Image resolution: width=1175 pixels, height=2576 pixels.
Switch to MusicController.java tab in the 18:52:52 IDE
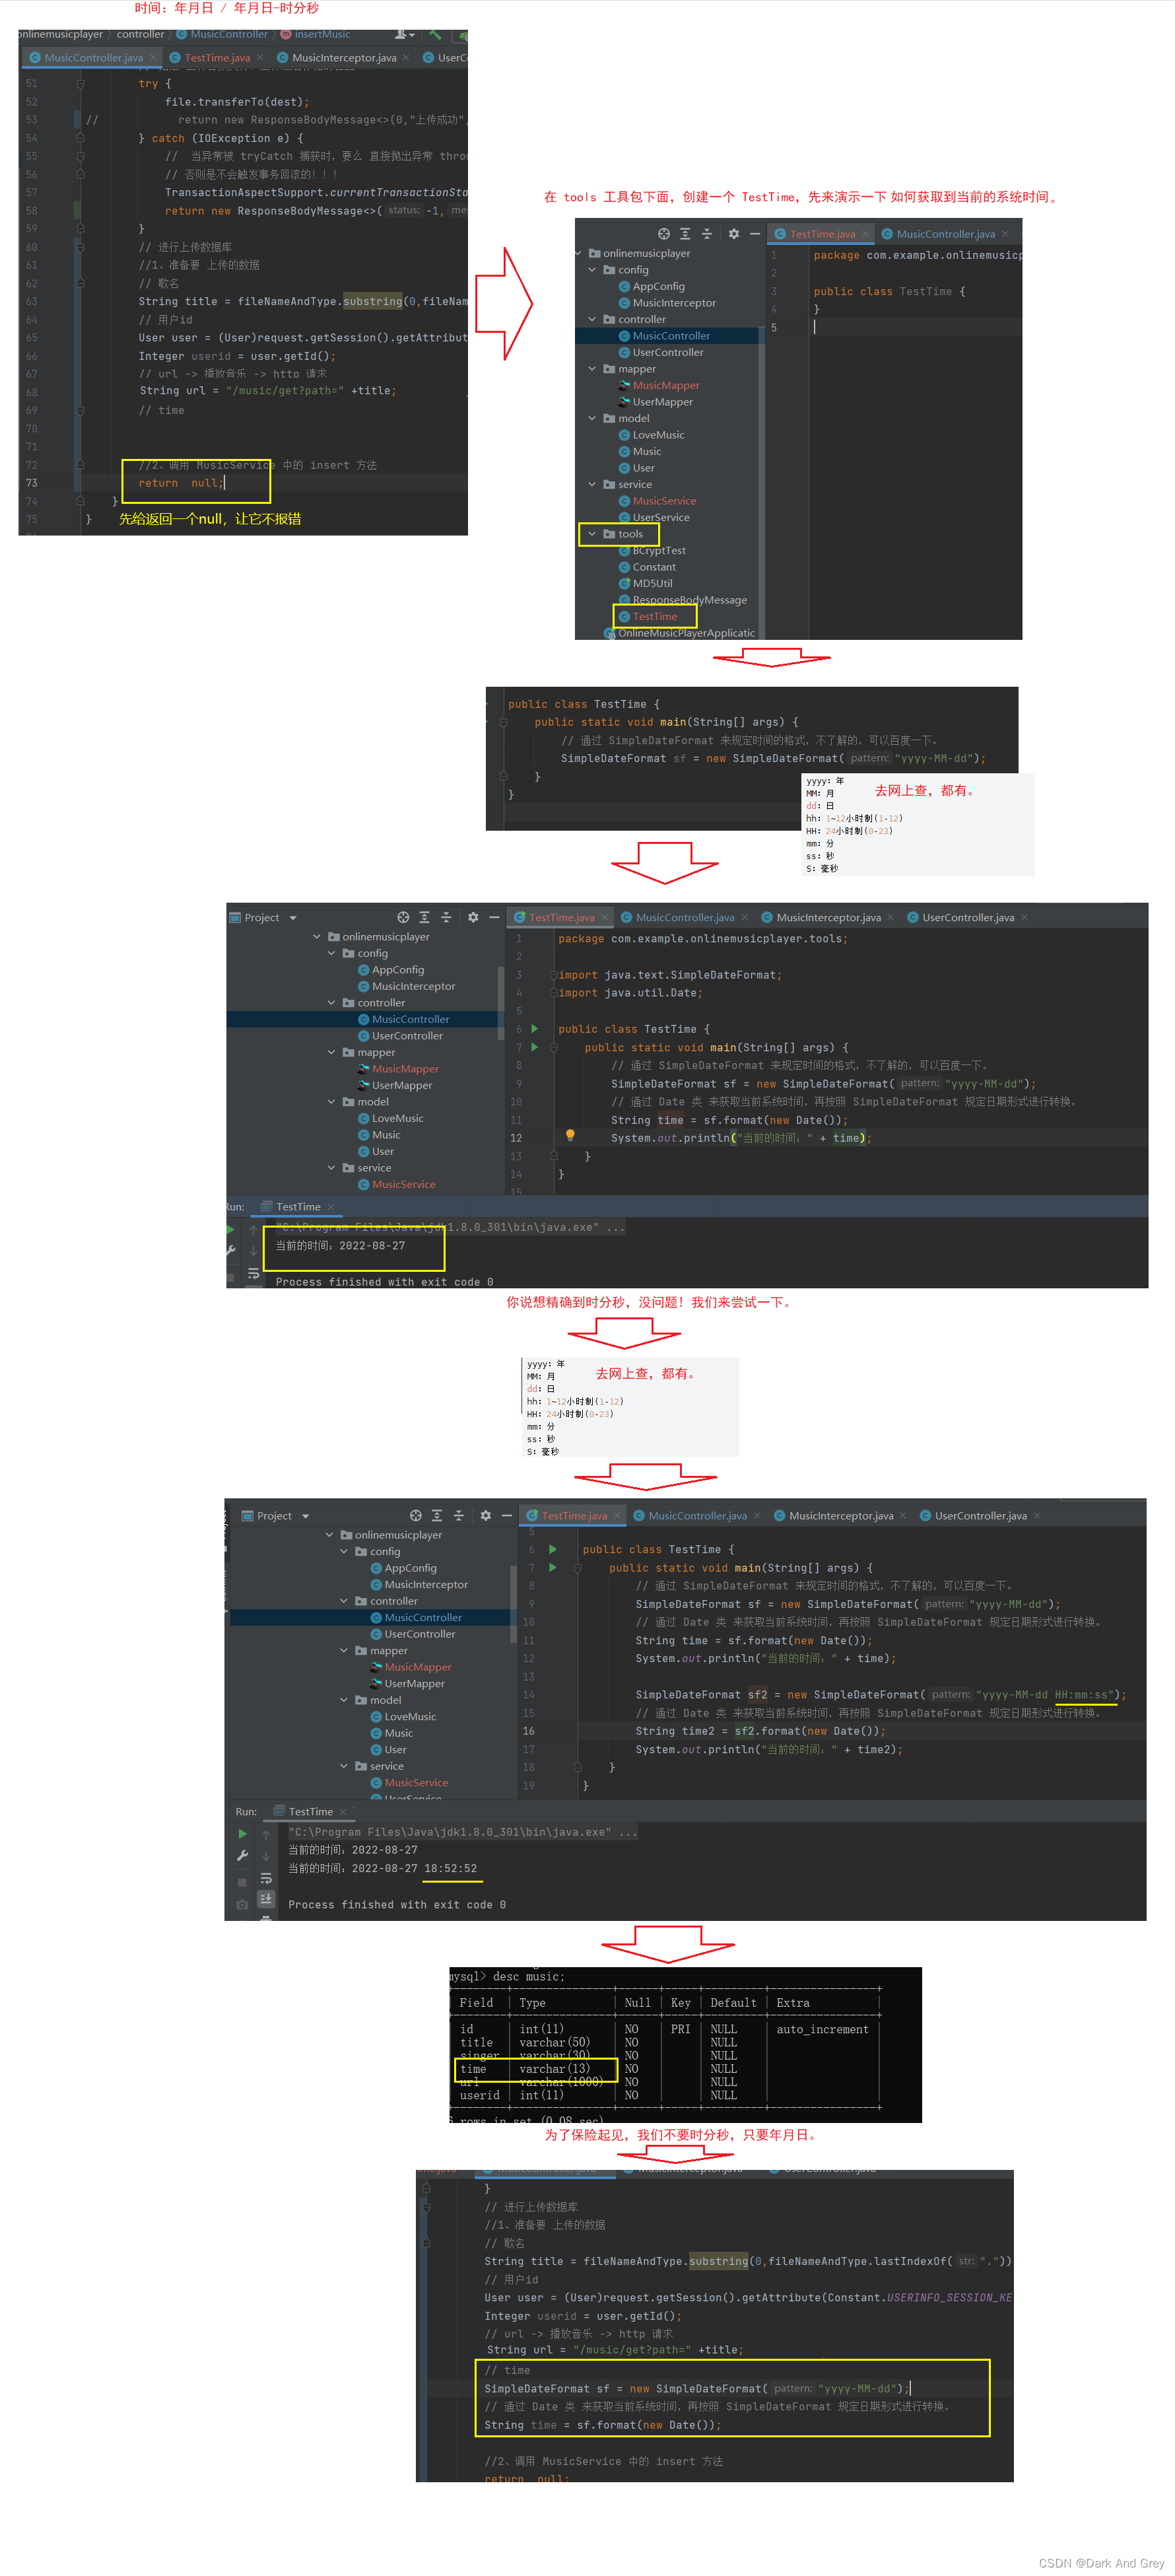[697, 1515]
